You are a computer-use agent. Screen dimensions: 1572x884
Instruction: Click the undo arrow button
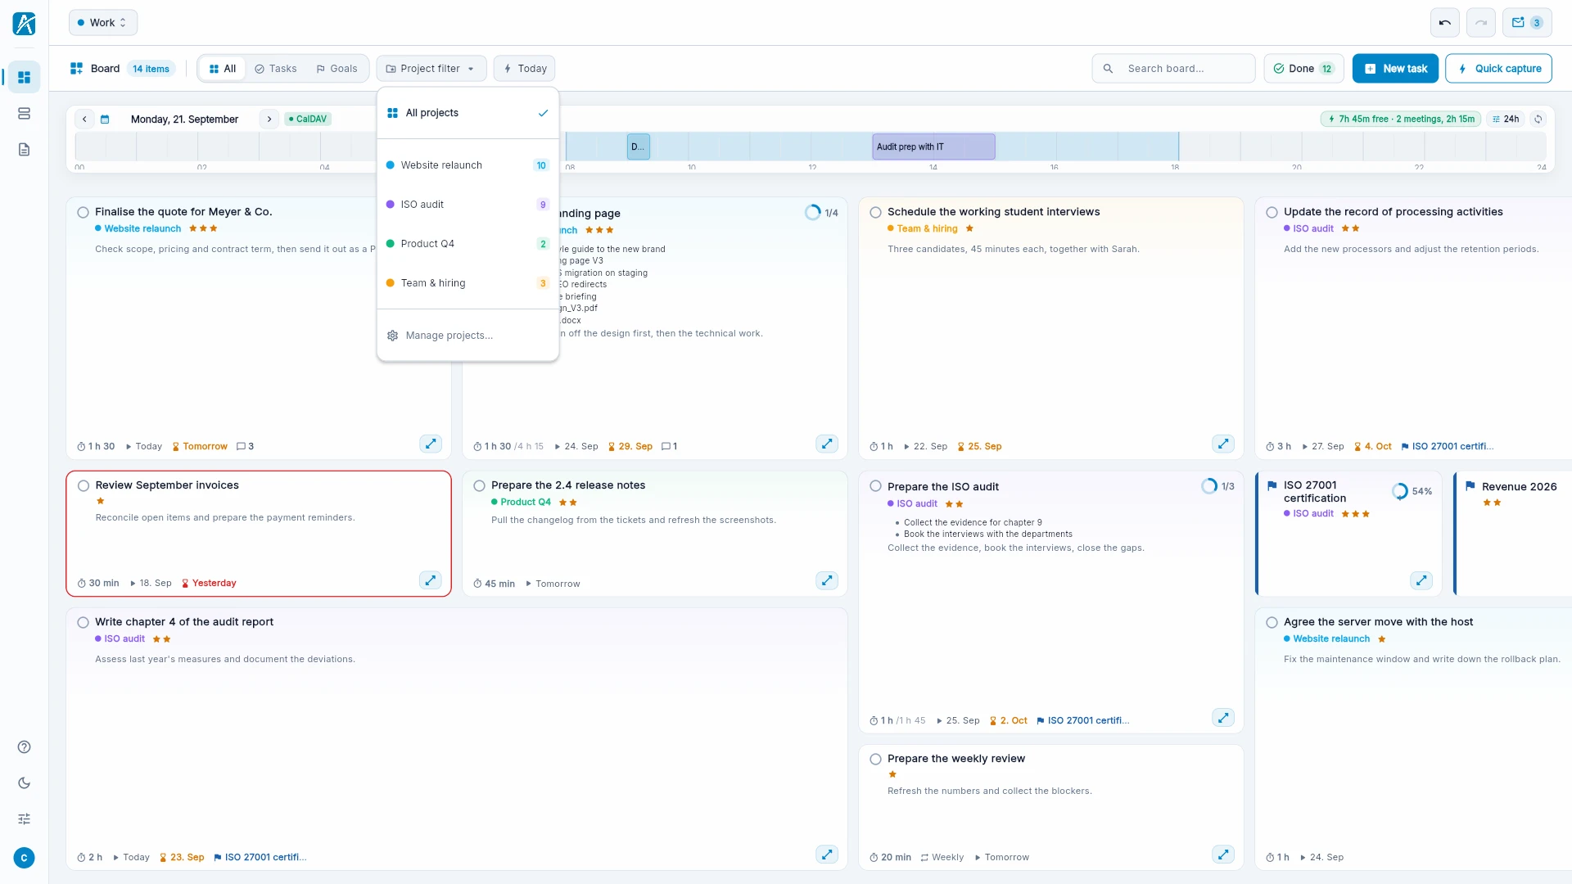pos(1444,23)
